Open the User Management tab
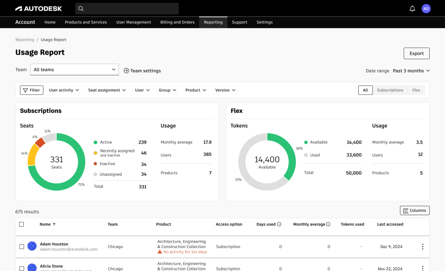This screenshot has height=271, width=445. pos(133,22)
